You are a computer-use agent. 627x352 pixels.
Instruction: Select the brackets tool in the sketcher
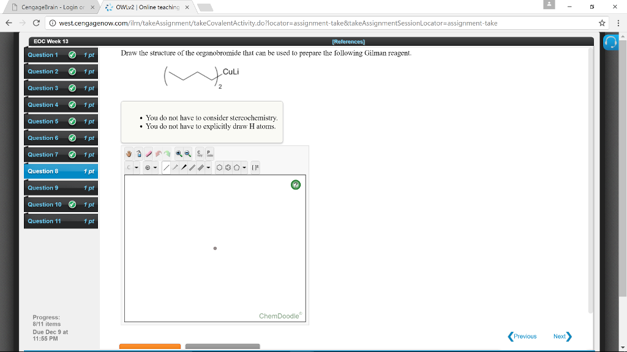tap(256, 167)
